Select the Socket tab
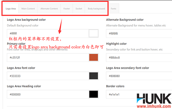 coord(79,9)
